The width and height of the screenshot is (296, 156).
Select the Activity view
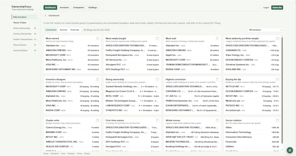coord(63,30)
